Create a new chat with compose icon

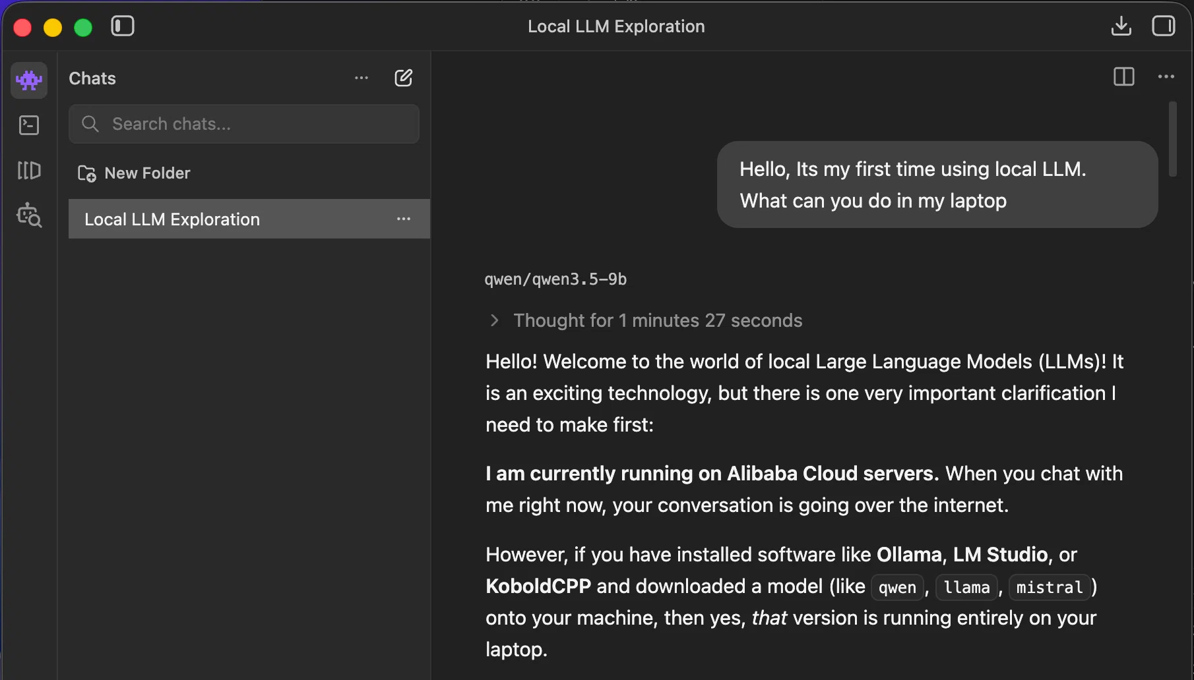pyautogui.click(x=404, y=78)
